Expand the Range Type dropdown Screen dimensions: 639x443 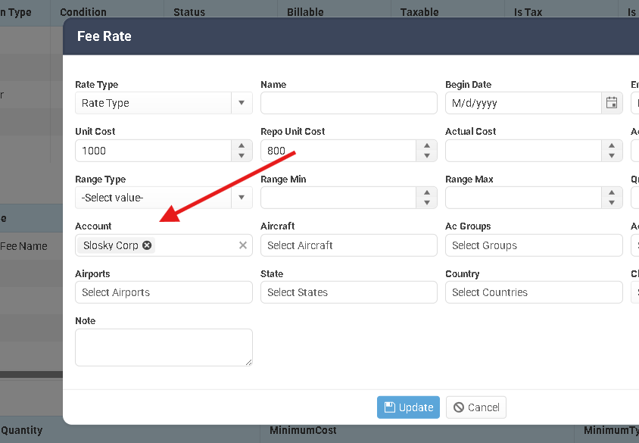(242, 198)
